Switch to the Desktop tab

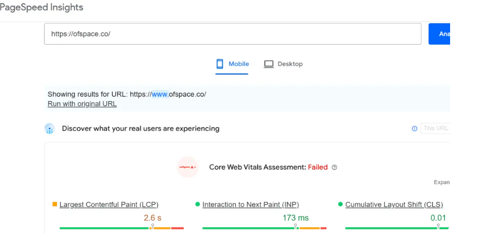pos(283,64)
